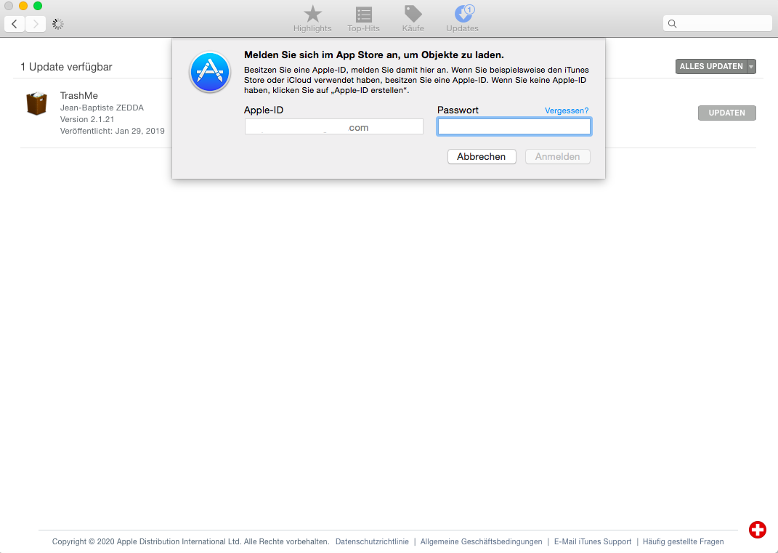
Task: Click the Version 2.1.21 text
Action: (87, 119)
